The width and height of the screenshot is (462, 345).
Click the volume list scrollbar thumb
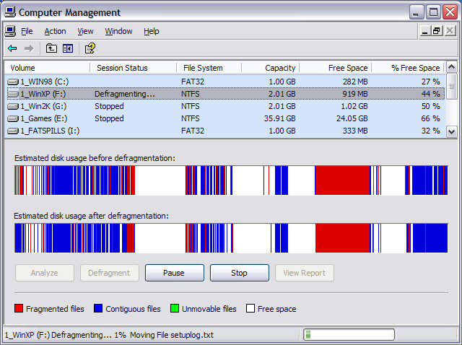(x=451, y=87)
